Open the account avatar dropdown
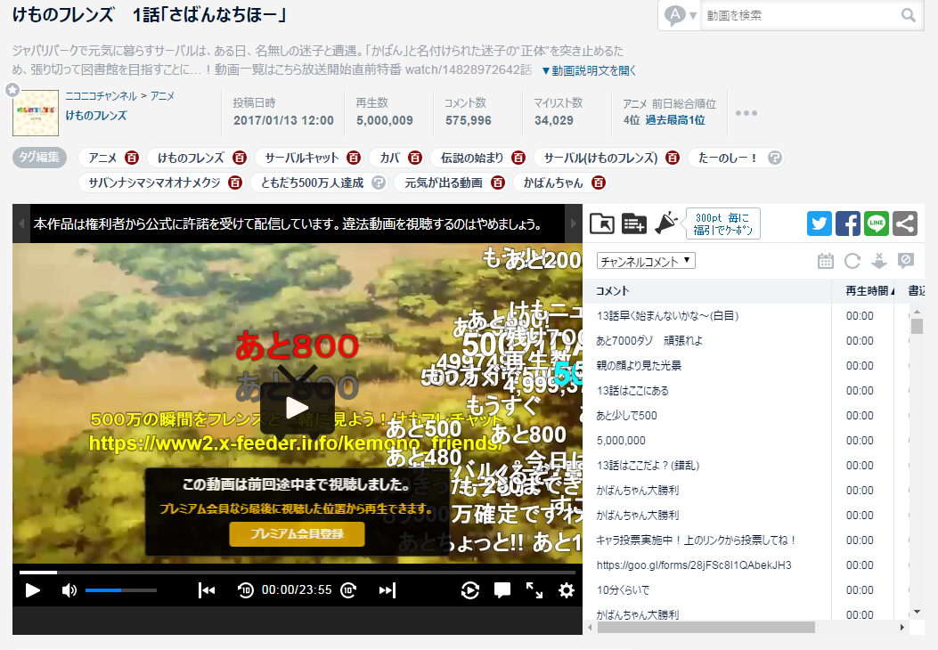The width and height of the screenshot is (938, 650). coord(680,15)
